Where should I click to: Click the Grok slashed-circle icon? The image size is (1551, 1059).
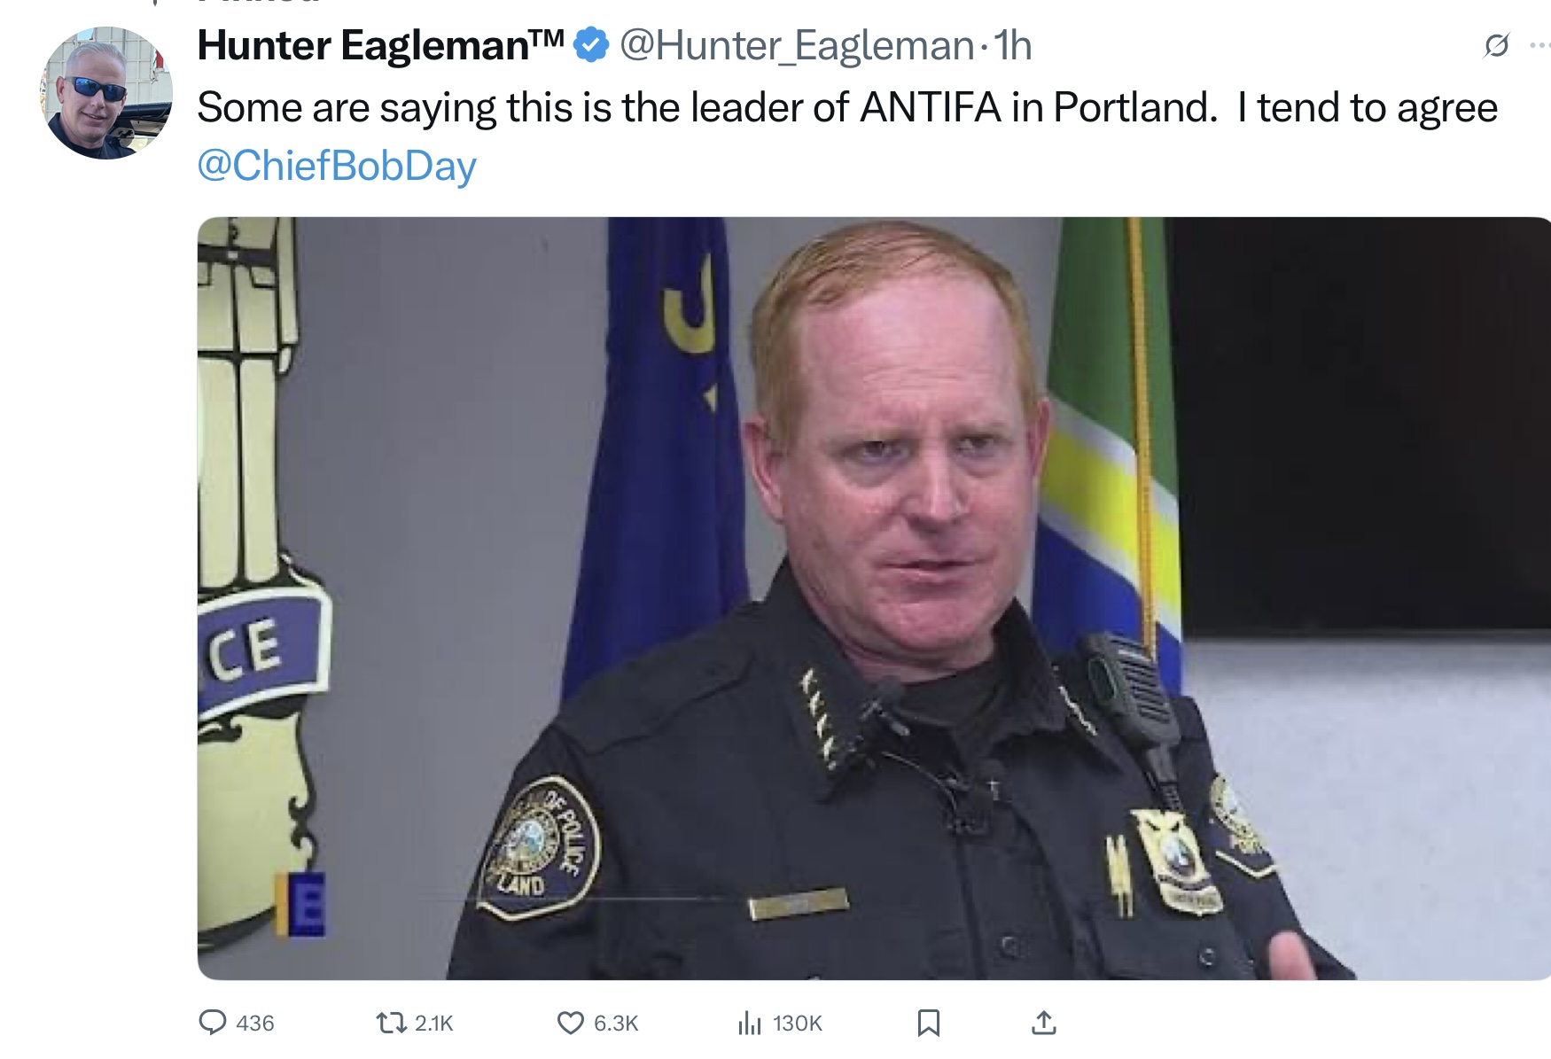coord(1496,45)
